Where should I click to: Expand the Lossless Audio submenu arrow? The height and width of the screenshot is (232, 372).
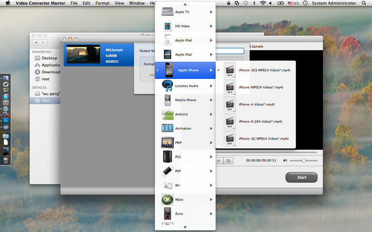211,86
